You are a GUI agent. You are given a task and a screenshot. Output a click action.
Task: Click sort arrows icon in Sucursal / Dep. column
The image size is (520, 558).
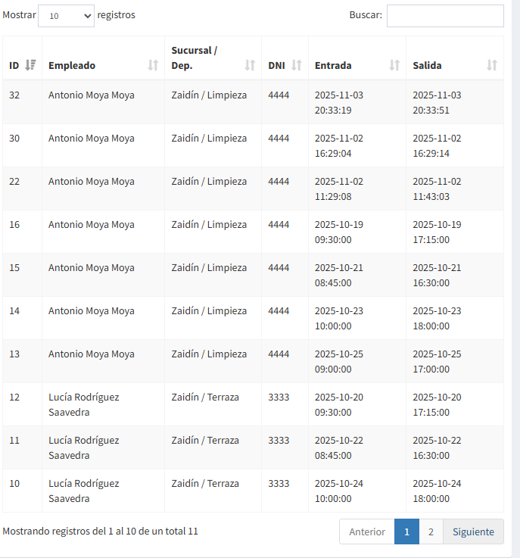[x=250, y=65]
